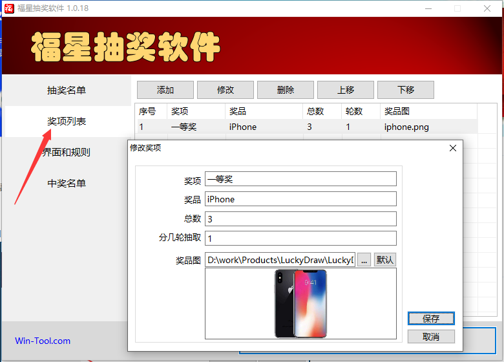Viewport: 504px width, 362px height.
Task: Save the prize with 保存
Action: pos(431,319)
